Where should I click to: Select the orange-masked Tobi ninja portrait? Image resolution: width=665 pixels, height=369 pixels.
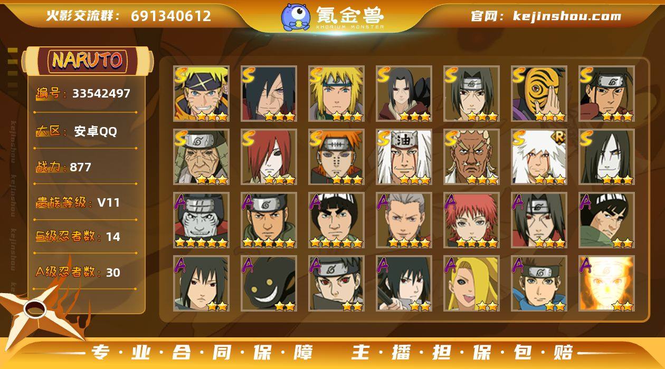pyautogui.click(x=539, y=94)
